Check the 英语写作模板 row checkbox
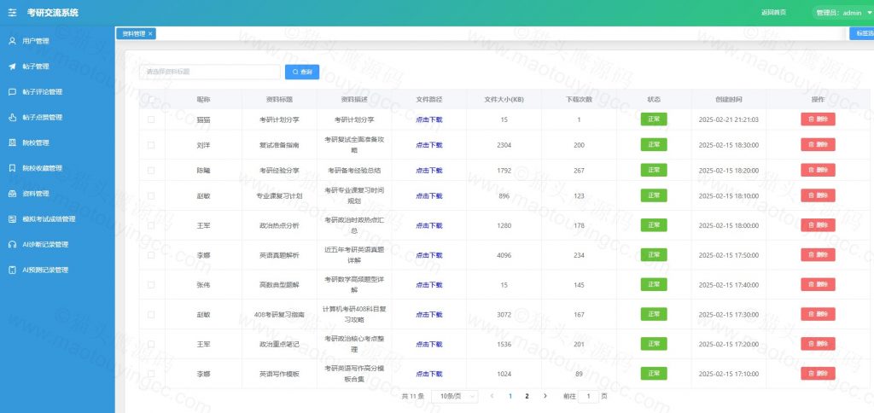The width and height of the screenshot is (874, 413). (x=151, y=374)
